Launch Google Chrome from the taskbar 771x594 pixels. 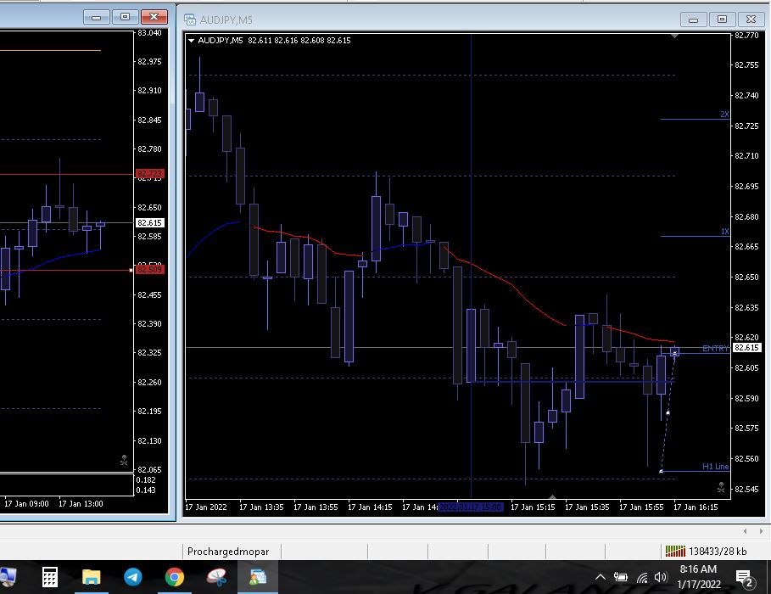[175, 577]
